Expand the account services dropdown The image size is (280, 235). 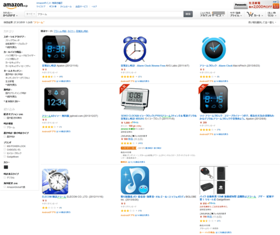(212, 14)
